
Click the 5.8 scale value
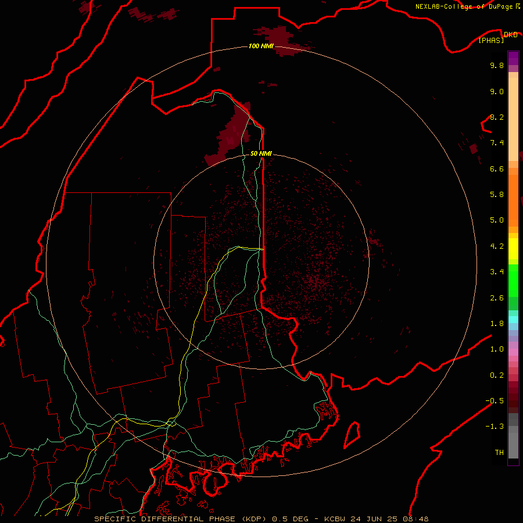[x=497, y=195]
